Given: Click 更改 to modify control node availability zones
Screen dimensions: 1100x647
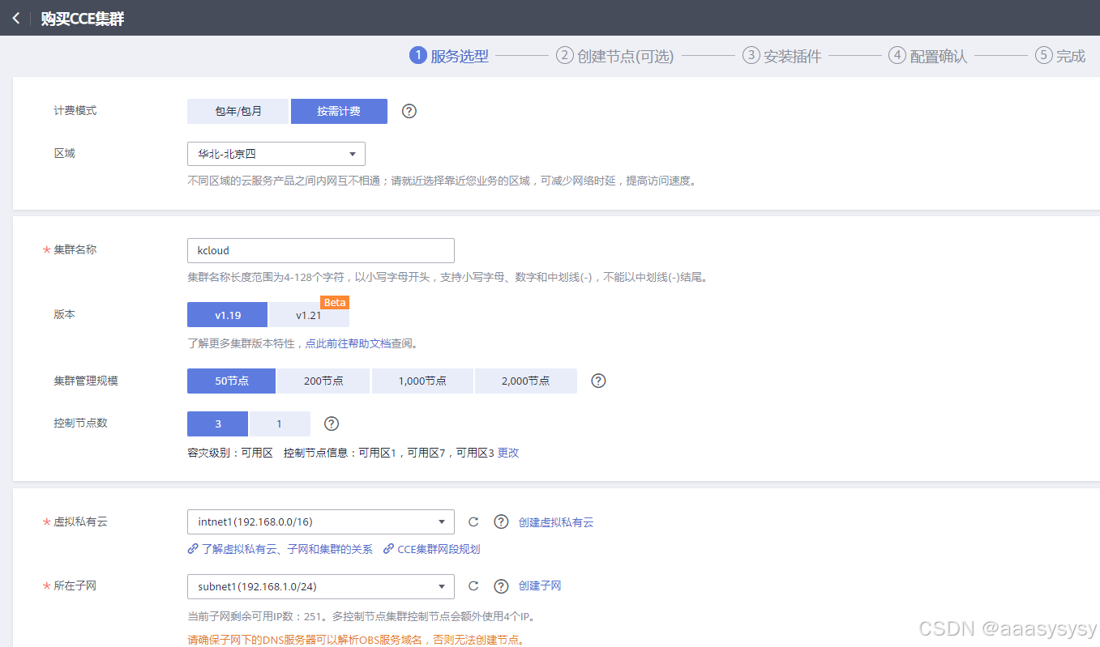Looking at the screenshot, I should coord(508,452).
